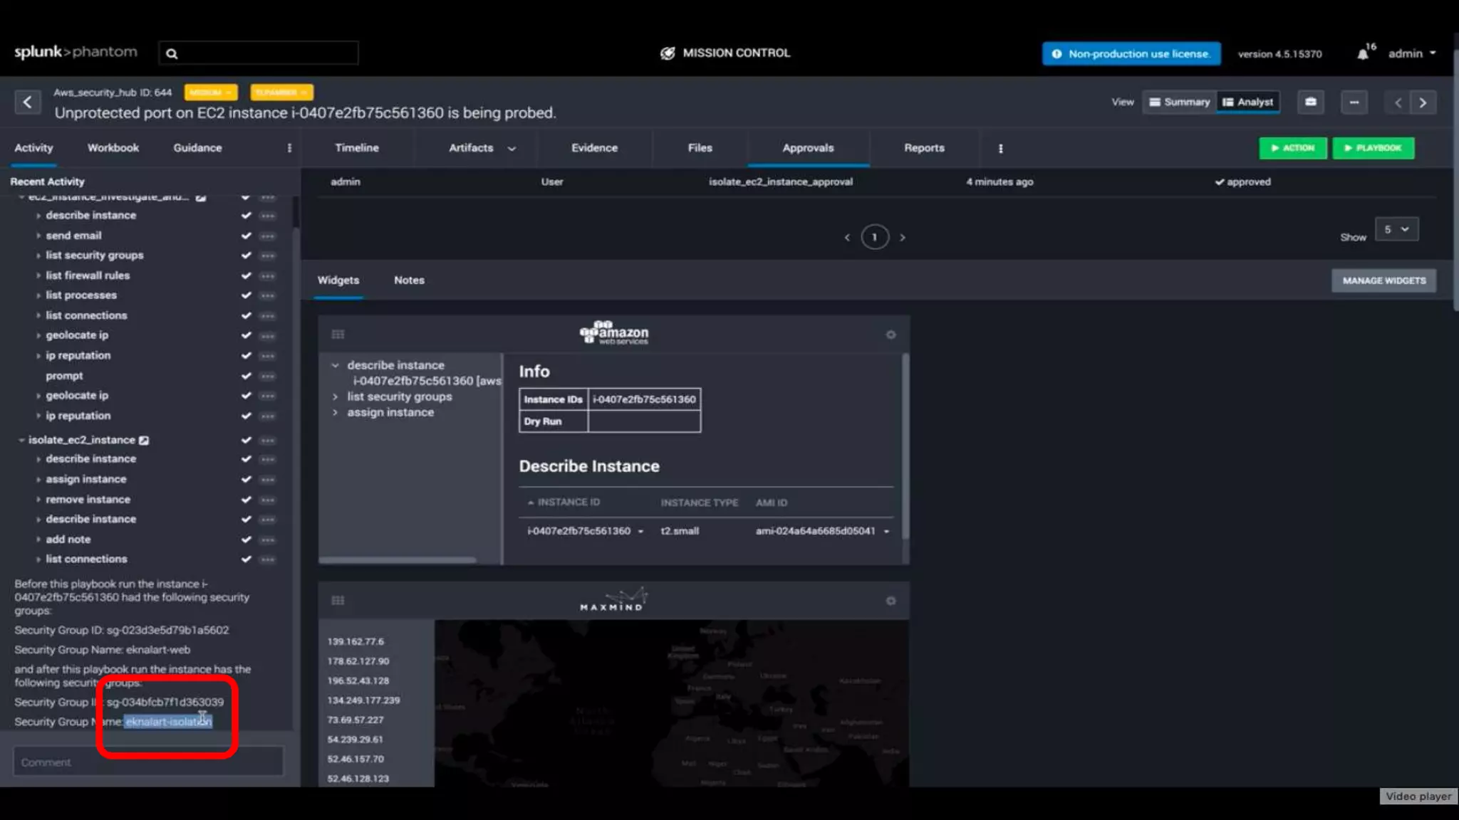Open Show rows count dropdown
This screenshot has height=820, width=1459.
[x=1396, y=229]
